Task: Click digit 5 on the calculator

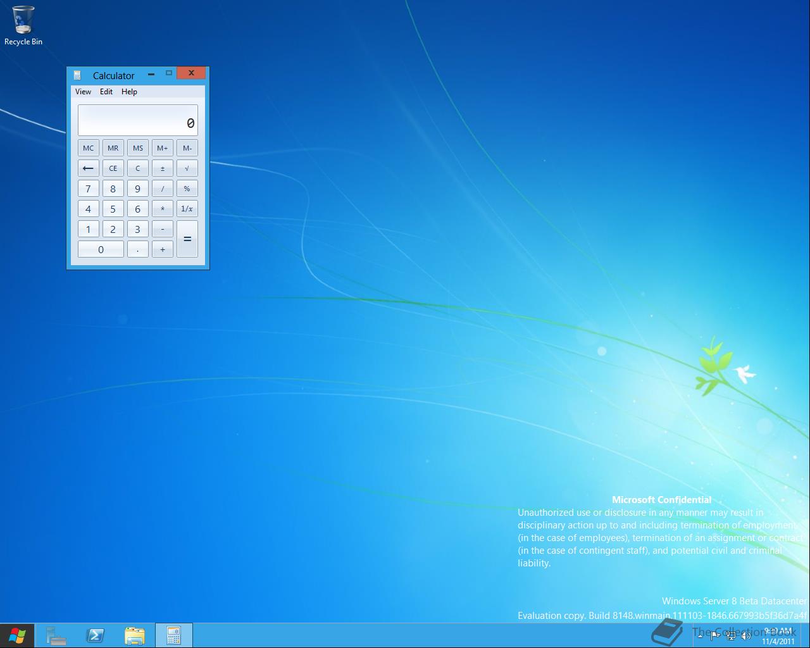Action: (113, 209)
